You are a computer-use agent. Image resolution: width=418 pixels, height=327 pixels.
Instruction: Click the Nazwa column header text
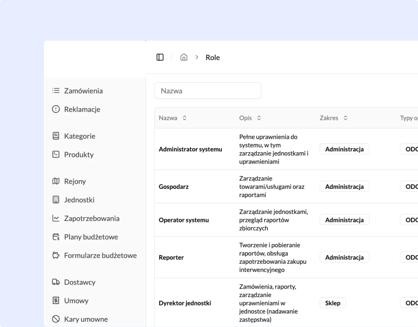(x=168, y=118)
